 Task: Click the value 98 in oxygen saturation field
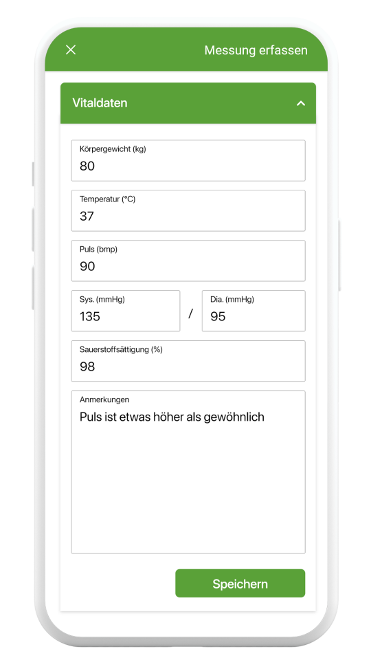tap(87, 366)
